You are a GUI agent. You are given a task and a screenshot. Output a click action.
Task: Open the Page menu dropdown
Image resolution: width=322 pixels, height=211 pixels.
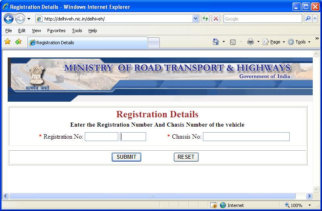coord(274,42)
